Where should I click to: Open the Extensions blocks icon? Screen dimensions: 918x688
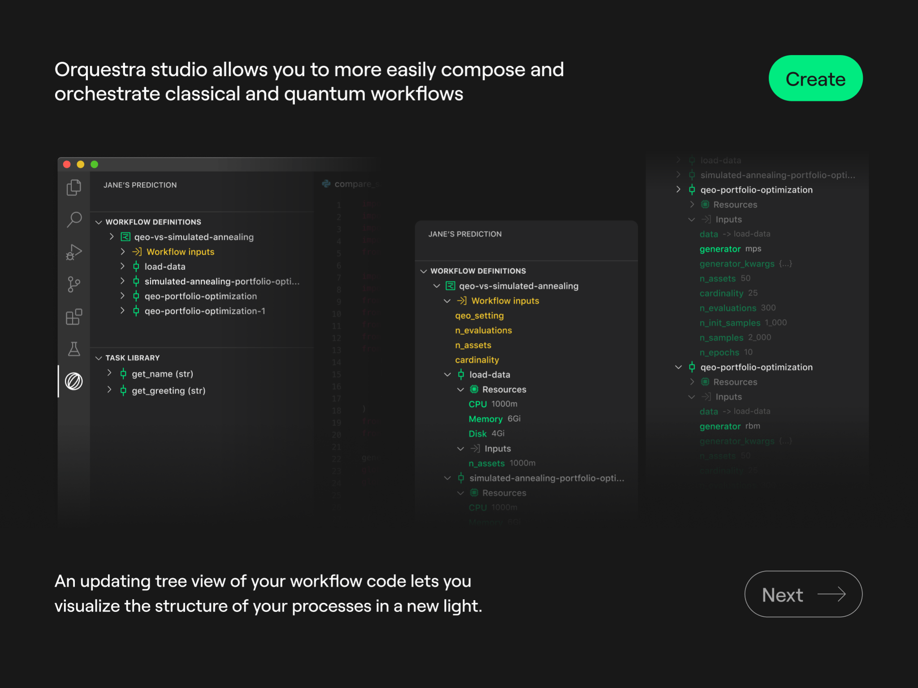click(x=74, y=317)
